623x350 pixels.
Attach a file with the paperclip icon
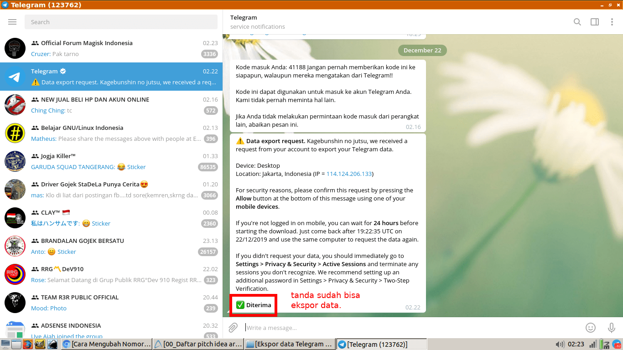coord(233,327)
